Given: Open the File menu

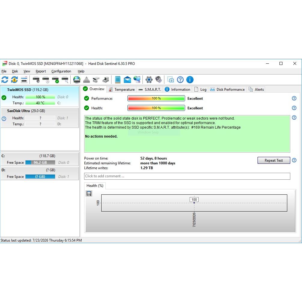Looking at the screenshot, I should (4, 71).
